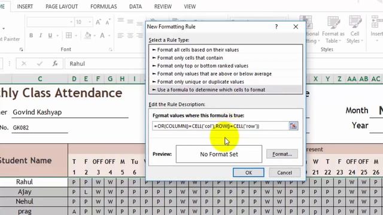Image resolution: width=383 pixels, height=215 pixels.
Task: Expand the Borders dropdown arrow
Action: coord(76,36)
